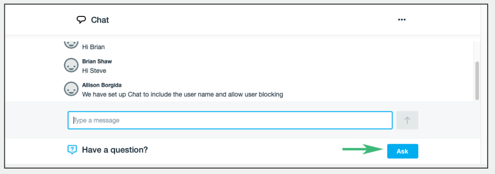Click the Hi Brian message
The height and width of the screenshot is (174, 495).
tap(93, 47)
